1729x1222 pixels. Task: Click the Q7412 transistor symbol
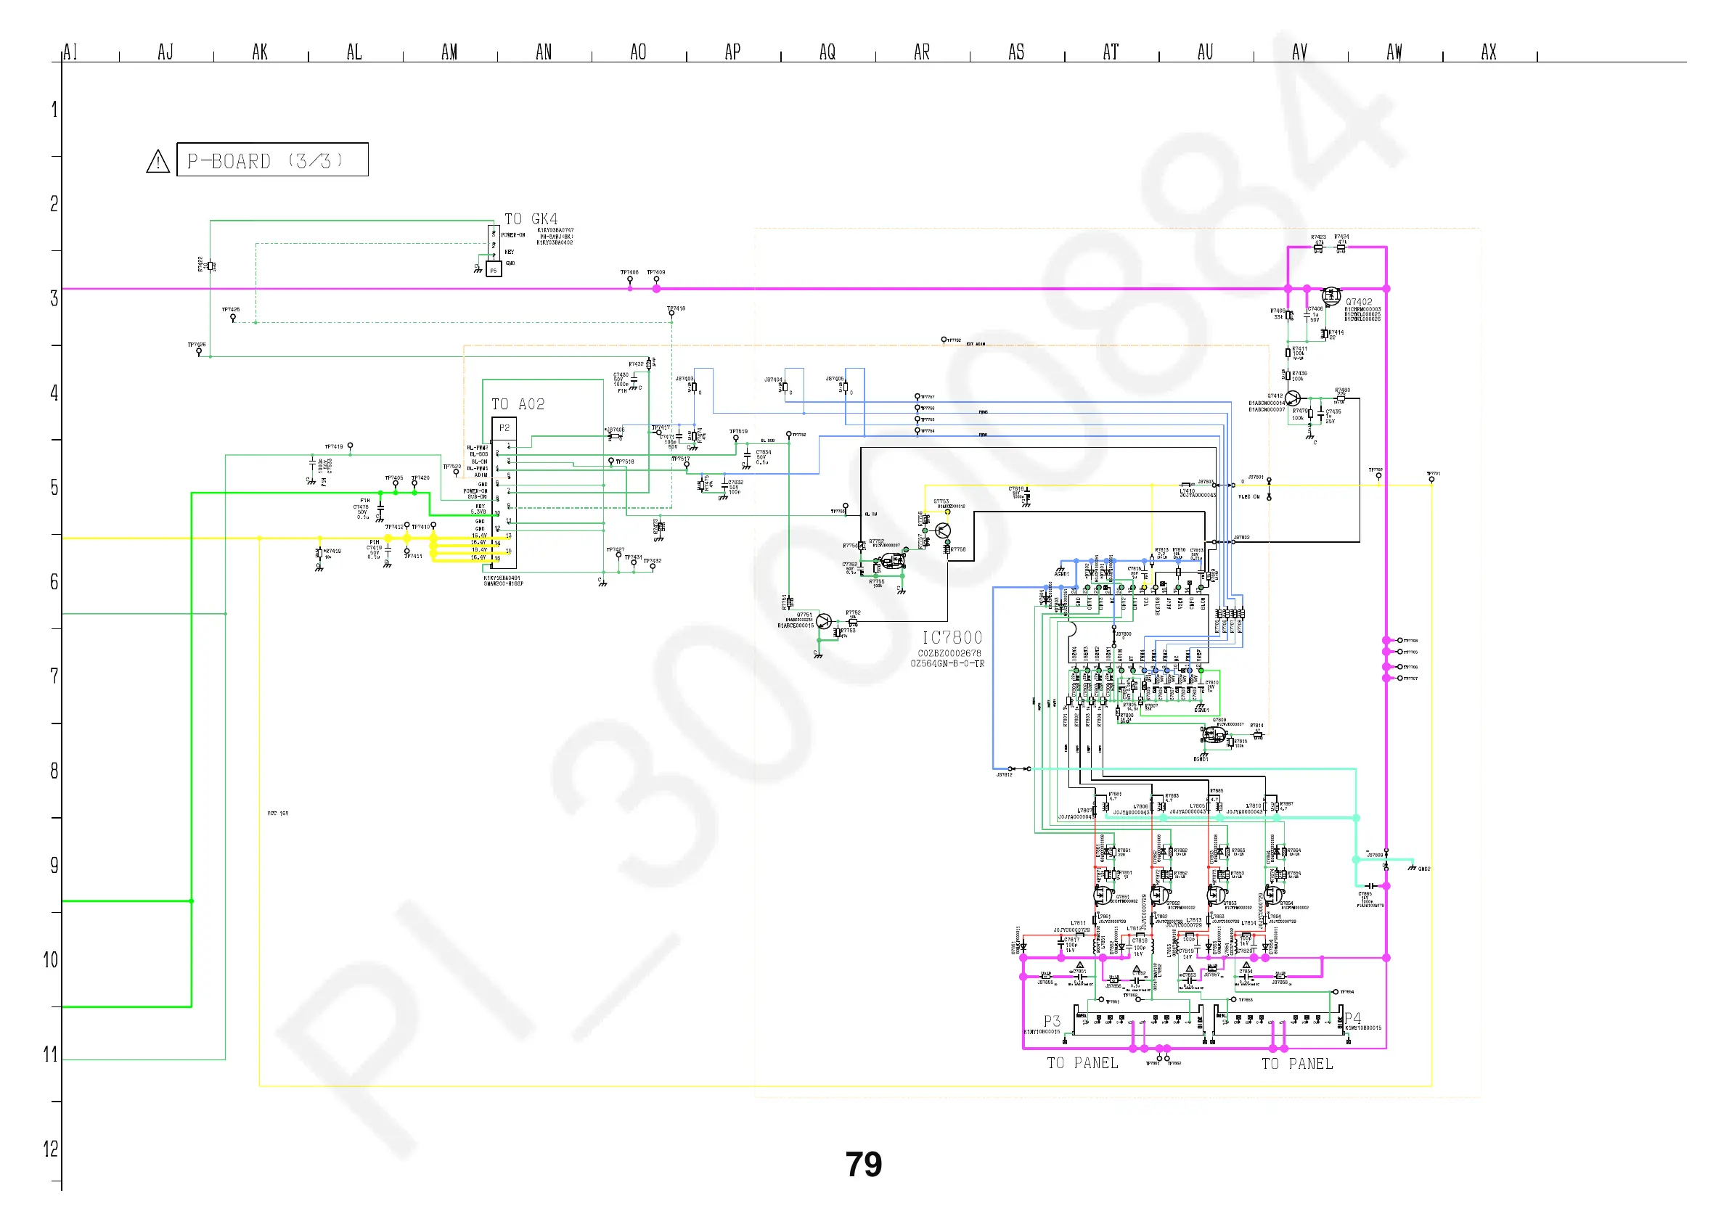(x=1293, y=398)
